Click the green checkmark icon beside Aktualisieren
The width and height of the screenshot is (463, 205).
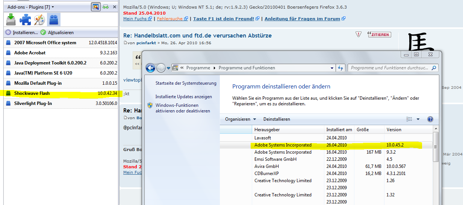pos(43,33)
